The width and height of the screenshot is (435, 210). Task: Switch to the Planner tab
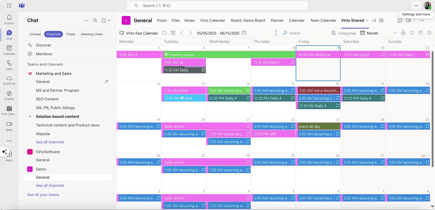click(277, 20)
